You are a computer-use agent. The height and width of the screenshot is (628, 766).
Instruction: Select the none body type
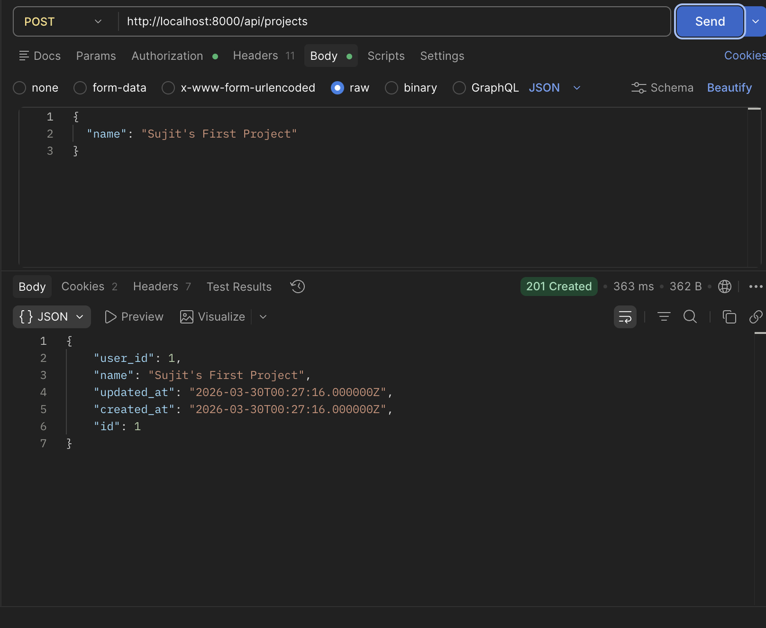pos(36,87)
